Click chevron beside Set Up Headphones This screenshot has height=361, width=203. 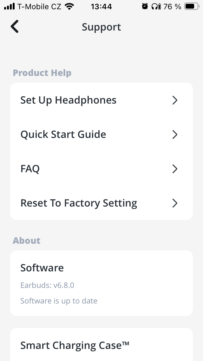tap(174, 100)
